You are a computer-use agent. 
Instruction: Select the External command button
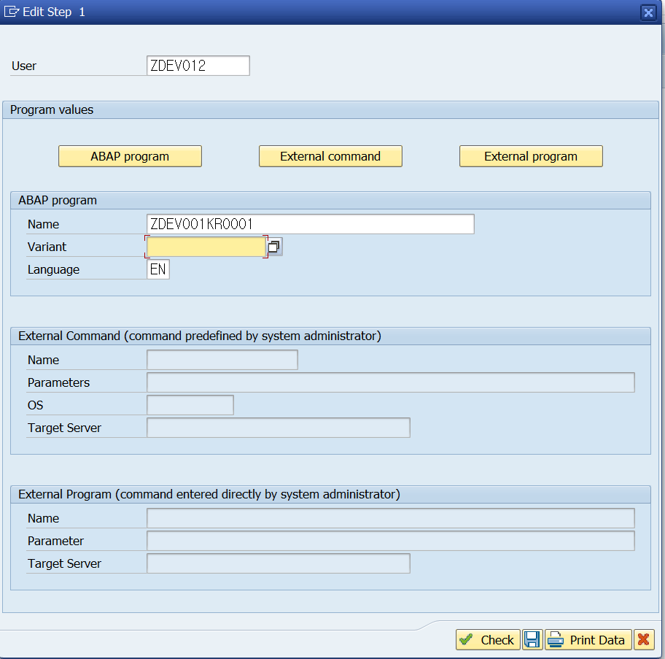coord(330,156)
